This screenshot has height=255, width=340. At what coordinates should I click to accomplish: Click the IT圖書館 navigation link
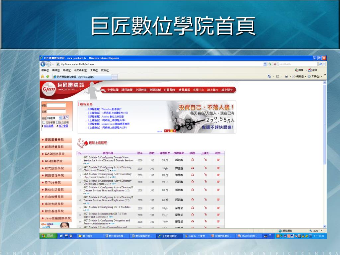[169, 90]
